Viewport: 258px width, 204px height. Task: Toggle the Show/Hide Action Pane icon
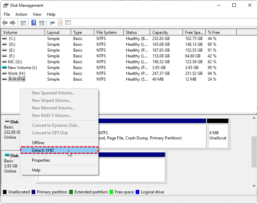click(42, 23)
